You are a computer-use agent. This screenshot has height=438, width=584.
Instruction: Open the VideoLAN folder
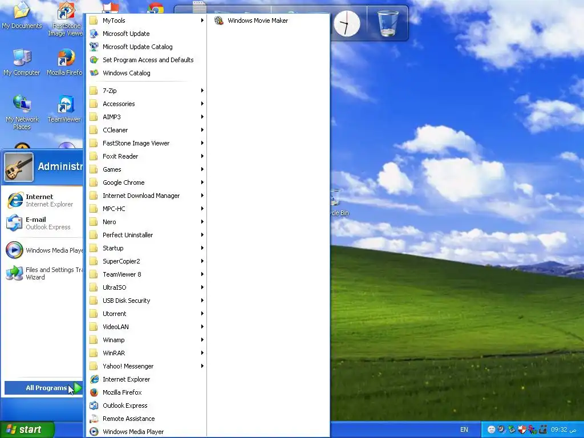point(145,327)
